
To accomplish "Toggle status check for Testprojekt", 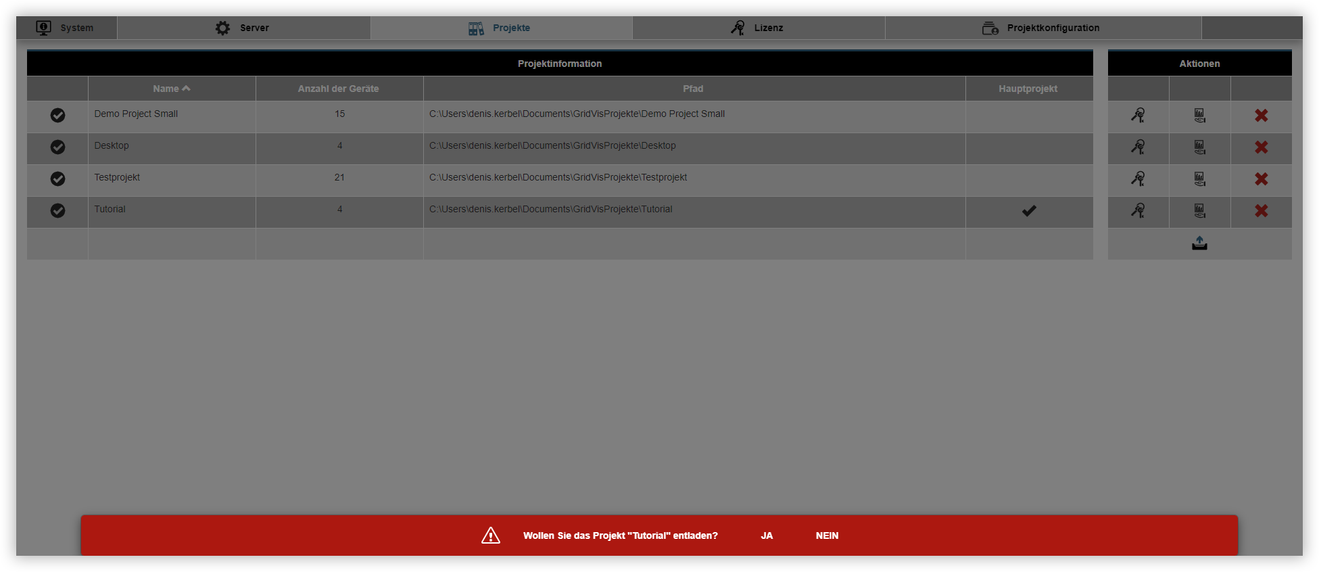I will point(58,179).
